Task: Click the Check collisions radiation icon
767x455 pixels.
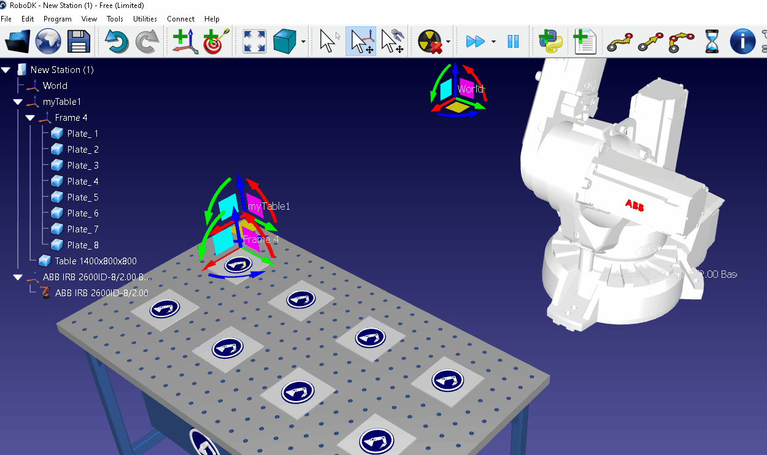Action: coord(430,42)
